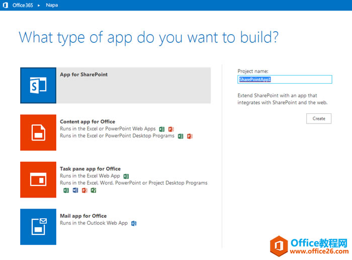This screenshot has width=352, height=260.
Task: Click PowerPoint icon after PowerPoint Desktop Programs text
Action: pos(190,136)
